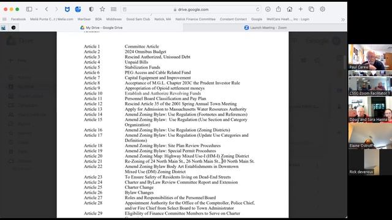Click 'Amend Zoning Bylaw: Site Plan Review Procedures'

pos(173,145)
